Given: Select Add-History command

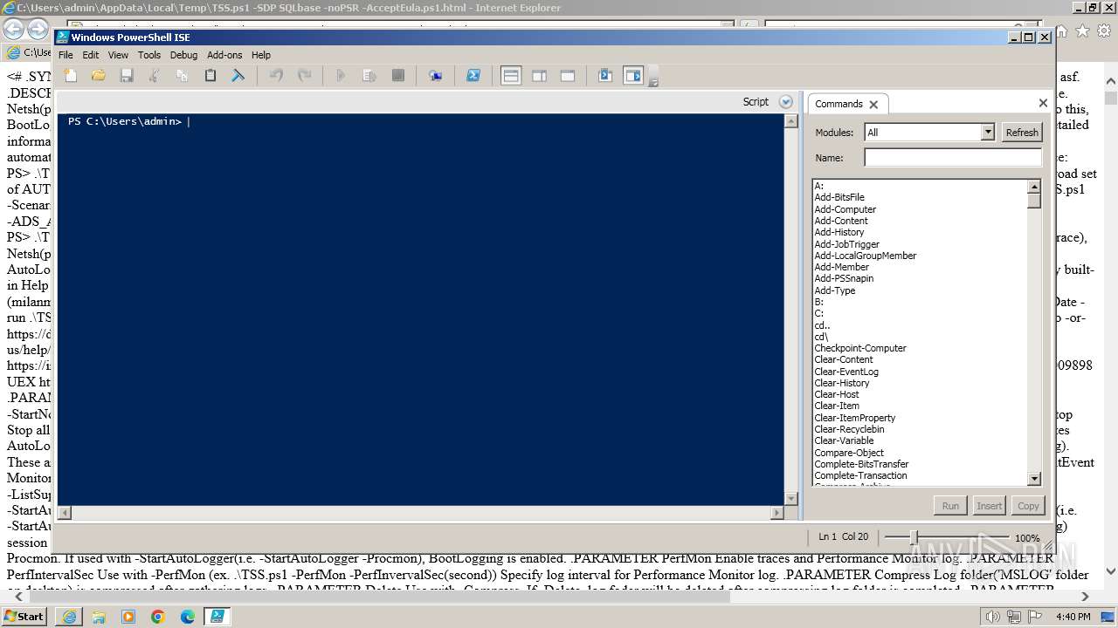Looking at the screenshot, I should (x=839, y=232).
